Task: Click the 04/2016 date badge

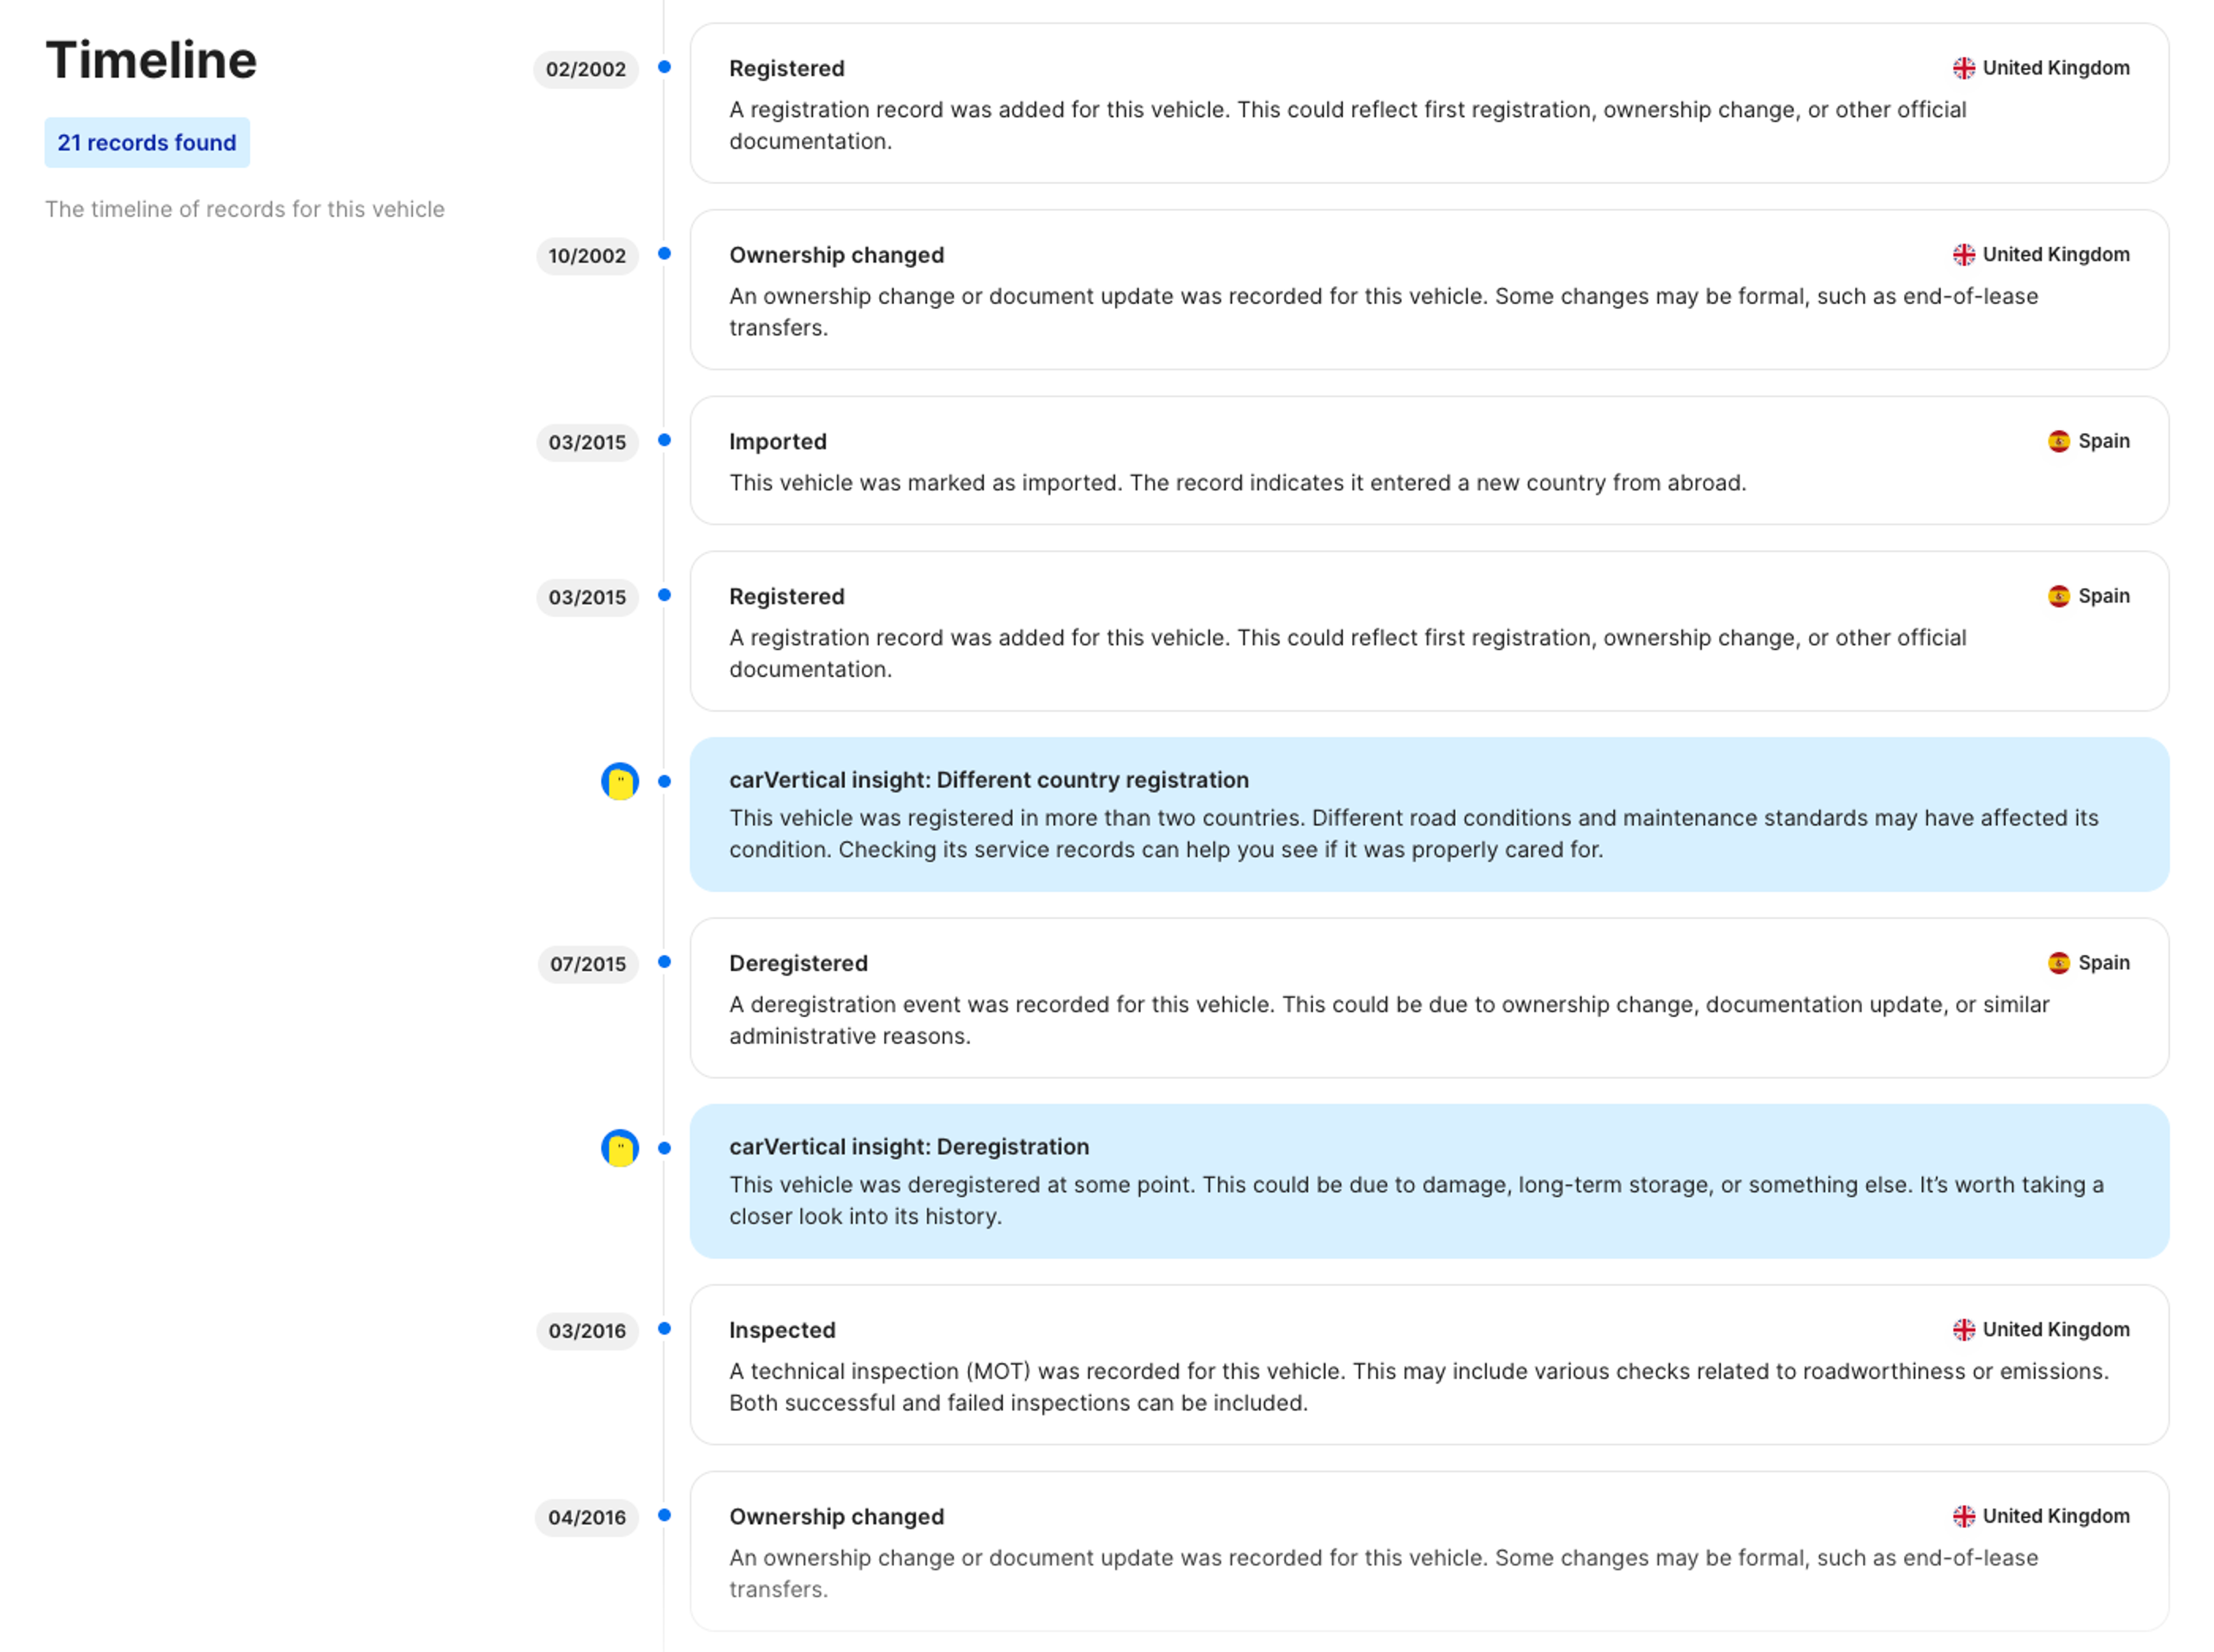Action: click(x=587, y=1517)
